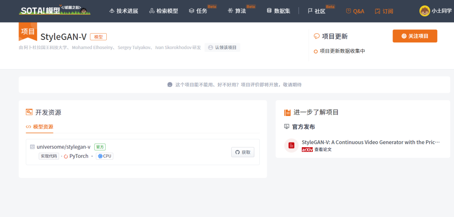Click the 认领该项目 button

[222, 48]
